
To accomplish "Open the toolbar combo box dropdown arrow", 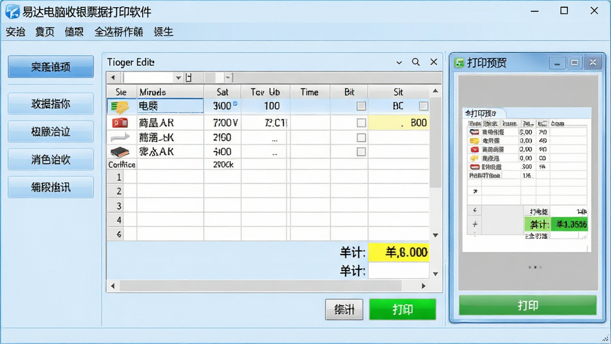I will 178,78.
